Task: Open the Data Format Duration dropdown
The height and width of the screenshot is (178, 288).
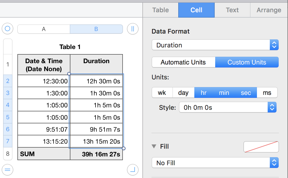Action: point(215,45)
